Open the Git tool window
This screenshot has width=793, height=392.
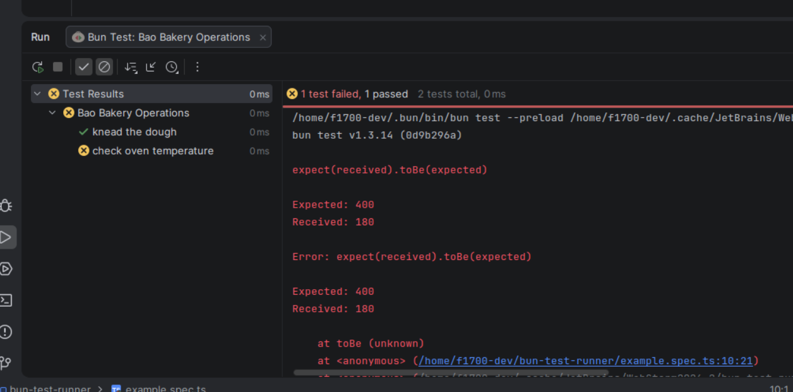click(x=6, y=363)
